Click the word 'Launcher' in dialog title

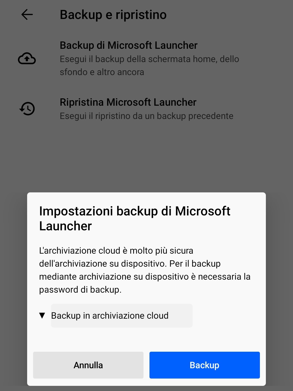[x=65, y=226]
